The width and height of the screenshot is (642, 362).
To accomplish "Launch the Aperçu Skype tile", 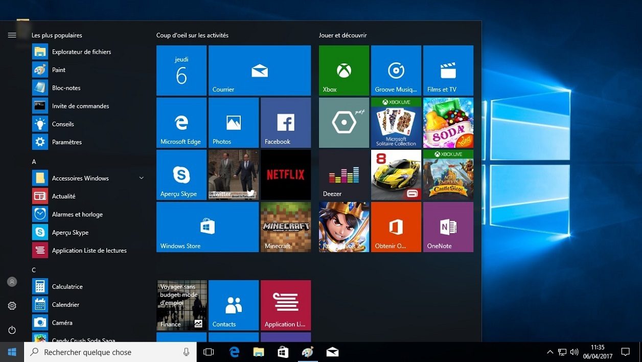I will 181,175.
